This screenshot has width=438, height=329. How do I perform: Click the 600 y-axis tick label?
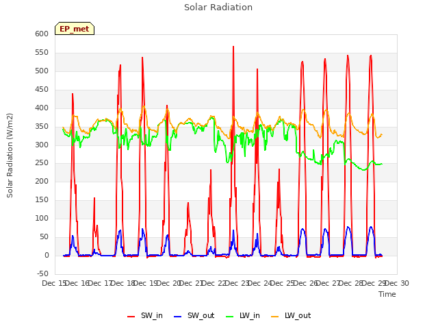tap(42, 34)
